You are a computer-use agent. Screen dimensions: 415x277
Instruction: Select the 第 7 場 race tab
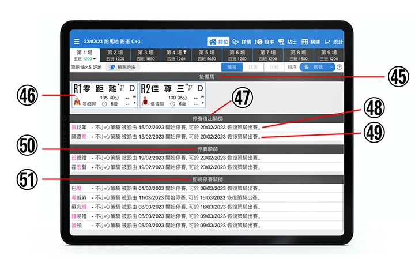pyautogui.click(x=267, y=55)
